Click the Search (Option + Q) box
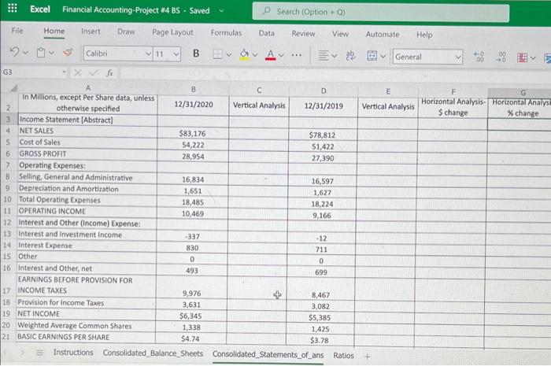 380,13
